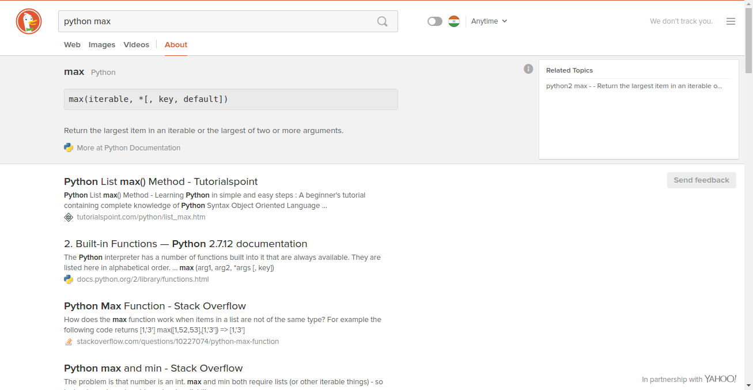Click the Python logo beside More at Python Documentation
The image size is (753, 390).
[69, 147]
